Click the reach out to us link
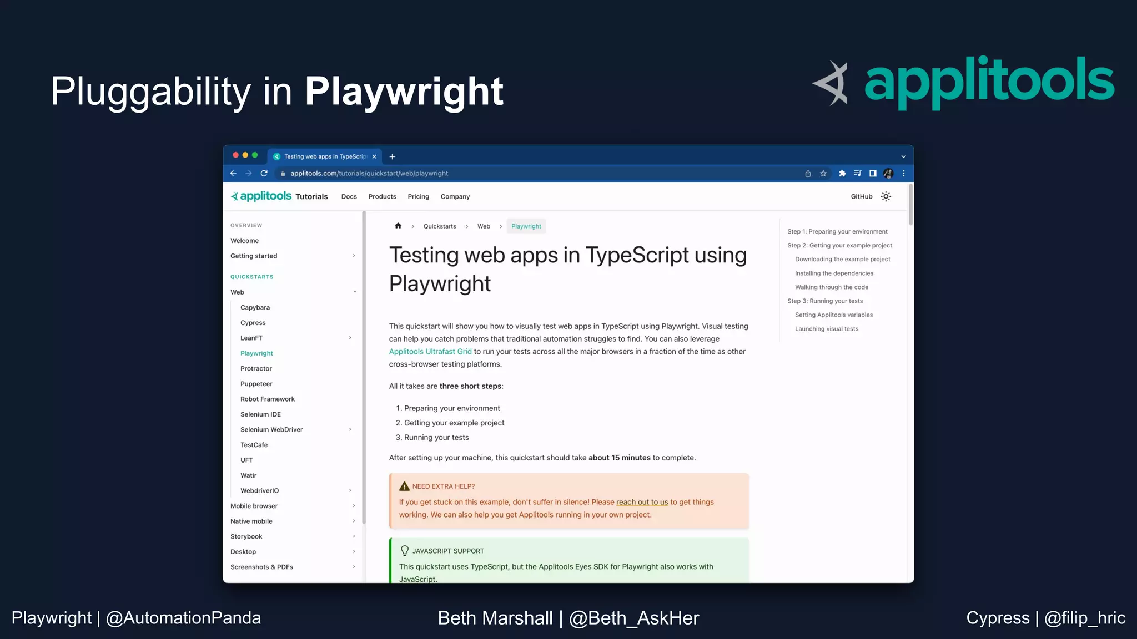Viewport: 1137px width, 639px height. tap(642, 502)
